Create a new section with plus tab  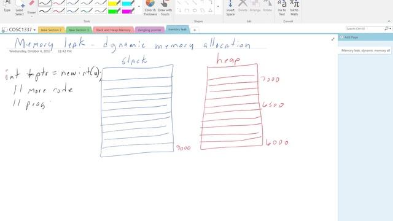195,30
